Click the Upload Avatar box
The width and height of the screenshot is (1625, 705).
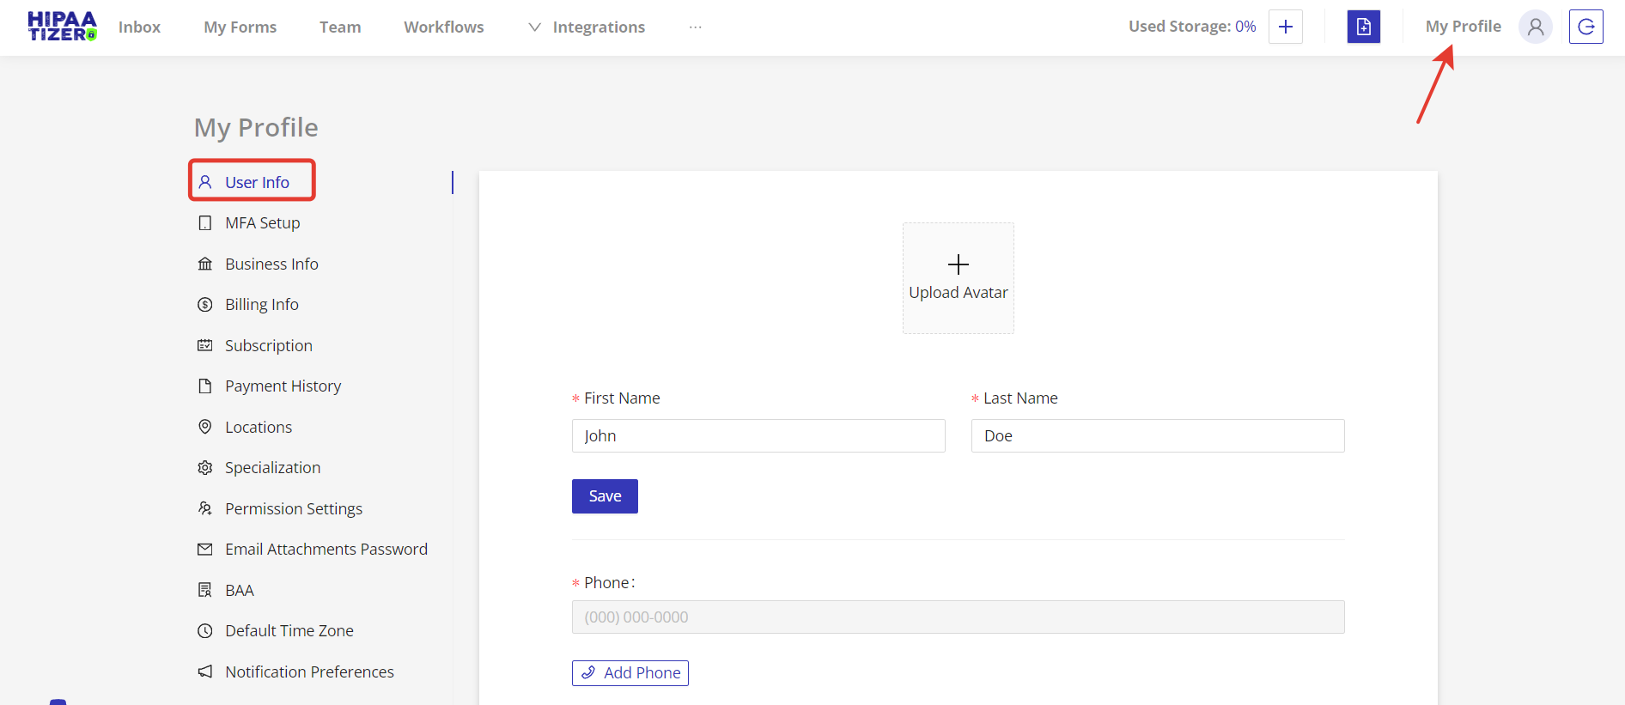click(x=958, y=278)
